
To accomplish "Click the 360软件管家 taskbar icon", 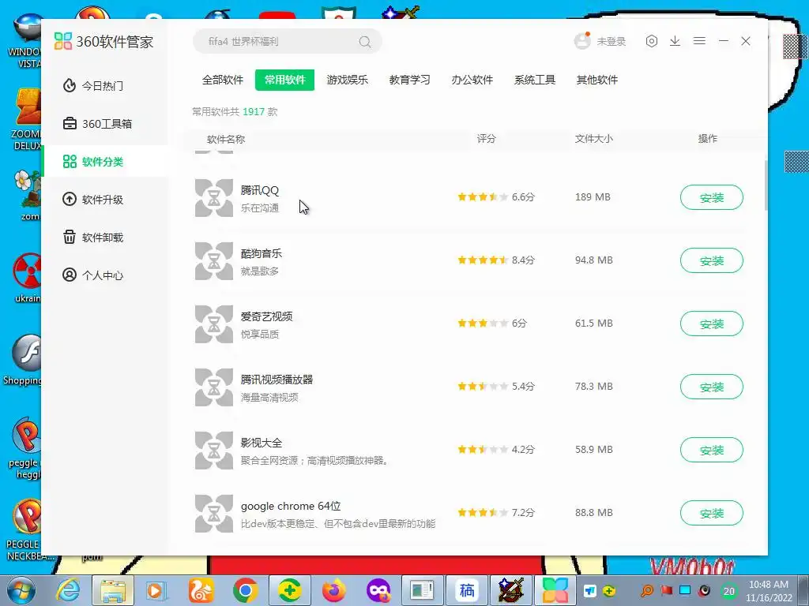I will (555, 590).
